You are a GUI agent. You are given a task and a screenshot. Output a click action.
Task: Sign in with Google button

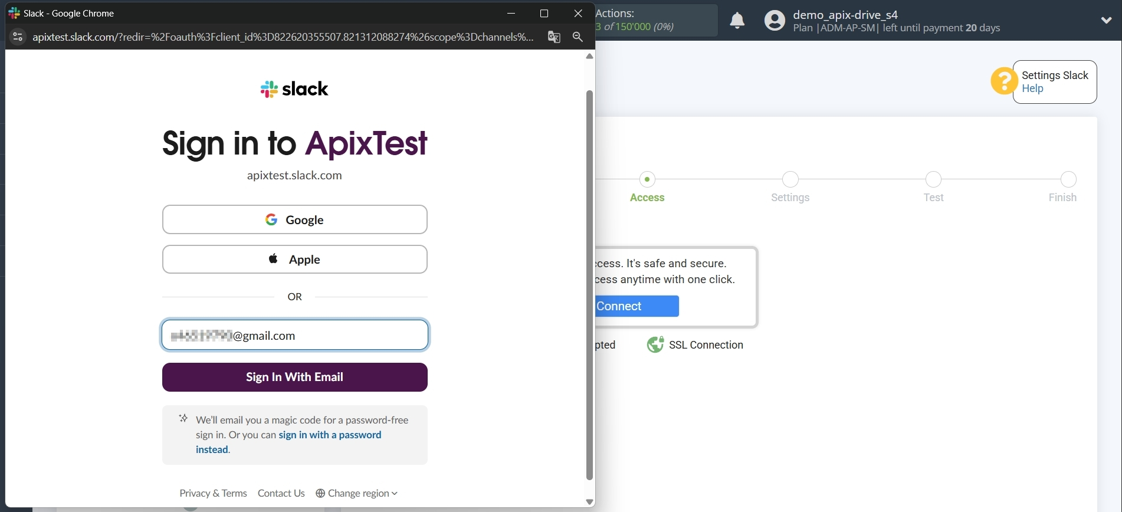tap(295, 219)
